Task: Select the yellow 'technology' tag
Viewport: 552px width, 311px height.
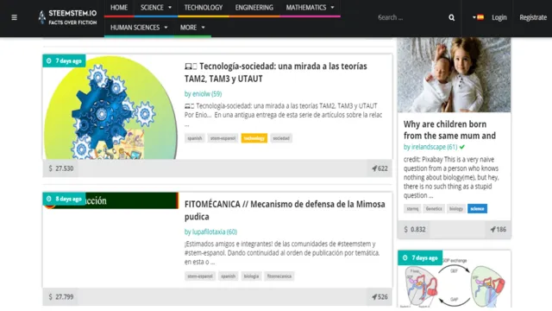Action: pos(254,138)
